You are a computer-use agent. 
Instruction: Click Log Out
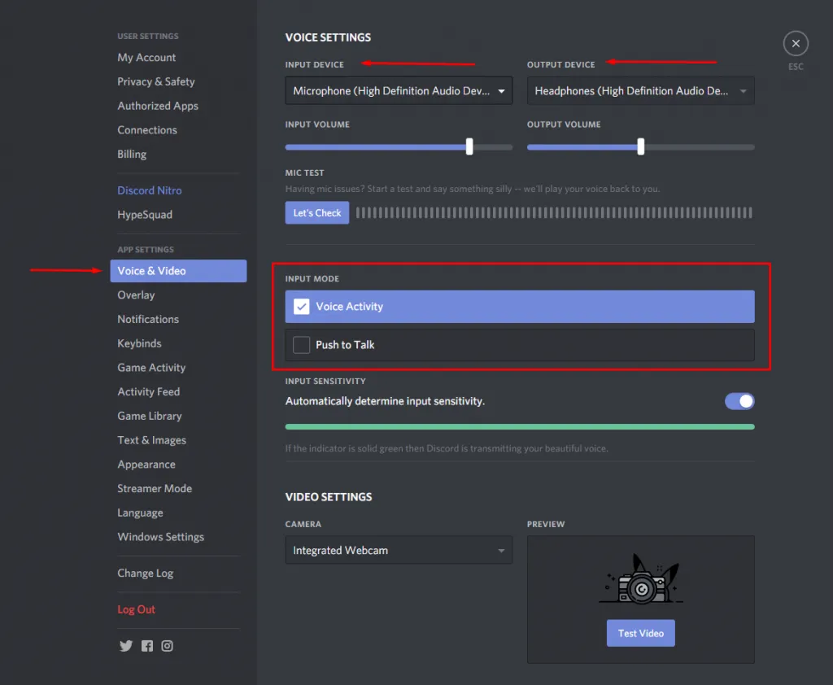pos(136,609)
